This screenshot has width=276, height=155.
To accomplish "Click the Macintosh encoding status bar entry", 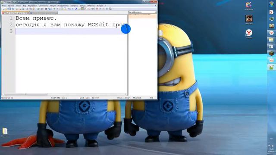I will [137, 98].
